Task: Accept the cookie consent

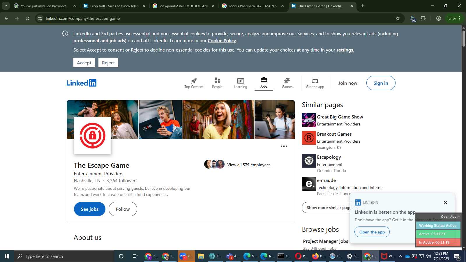Action: 84,63
